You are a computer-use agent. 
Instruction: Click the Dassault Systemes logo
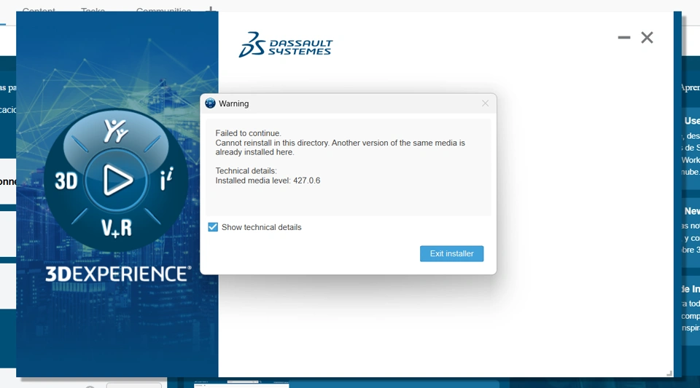click(x=285, y=44)
